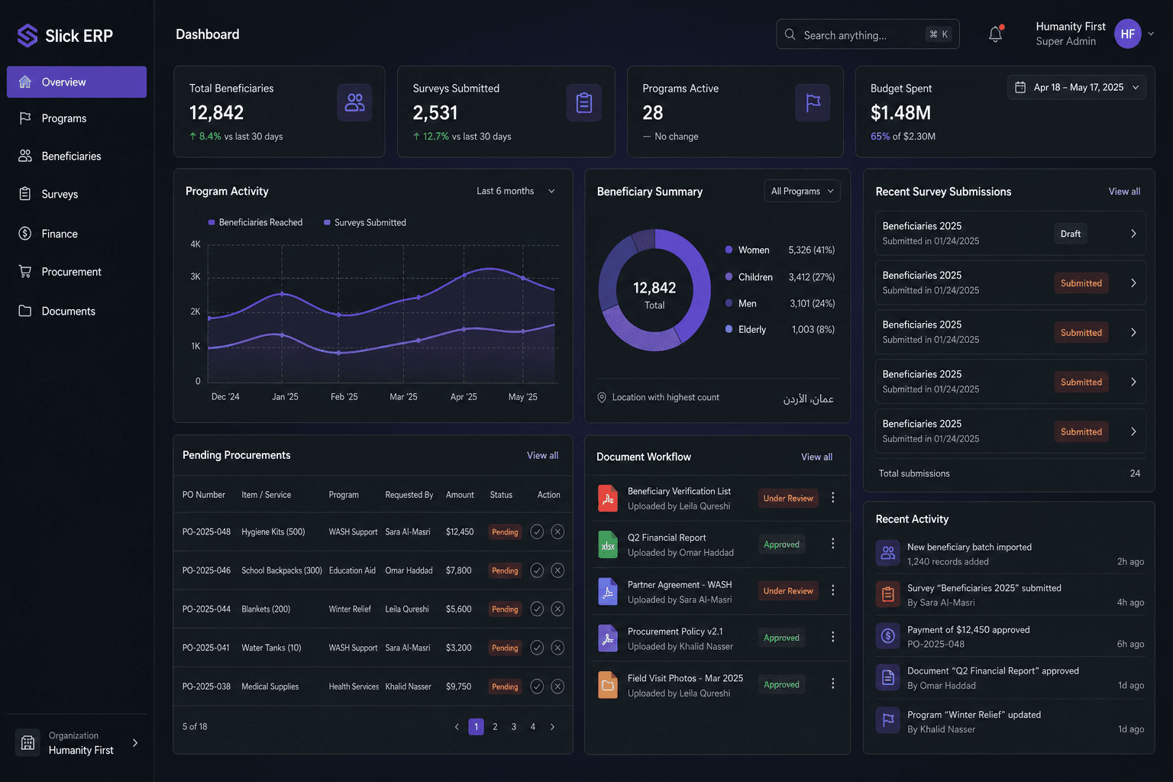Click the Elderly legend color dot

point(729,329)
